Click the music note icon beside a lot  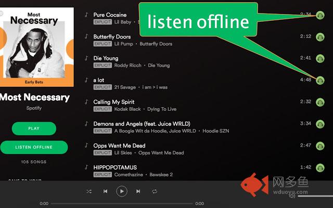[x=86, y=80]
